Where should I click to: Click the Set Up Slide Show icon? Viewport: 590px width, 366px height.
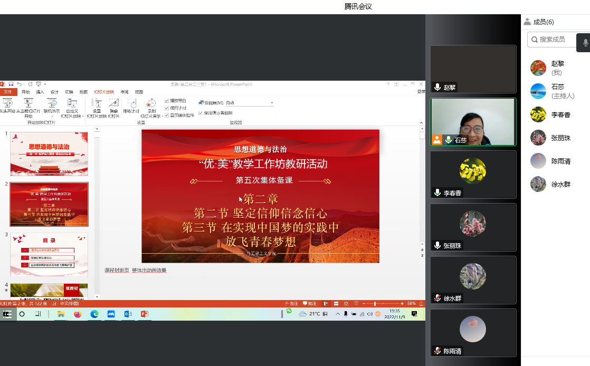(x=97, y=104)
